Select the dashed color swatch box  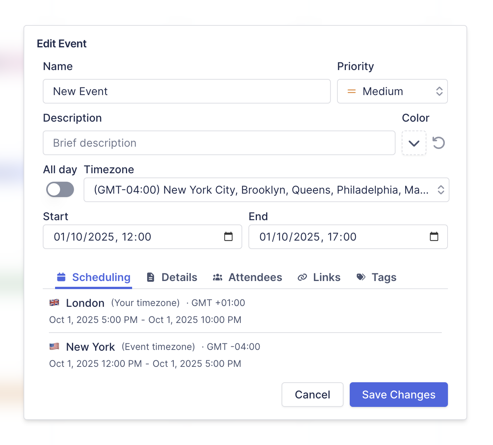tap(414, 143)
